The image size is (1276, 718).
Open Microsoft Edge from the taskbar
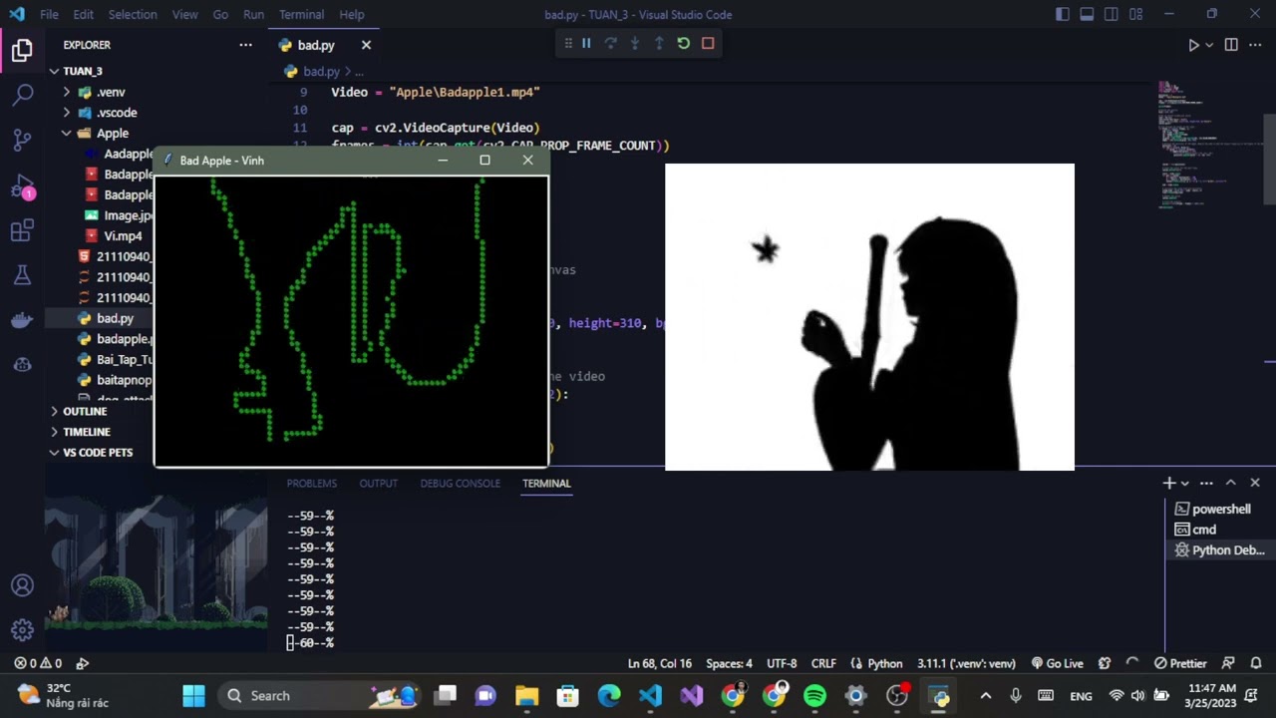click(x=609, y=695)
